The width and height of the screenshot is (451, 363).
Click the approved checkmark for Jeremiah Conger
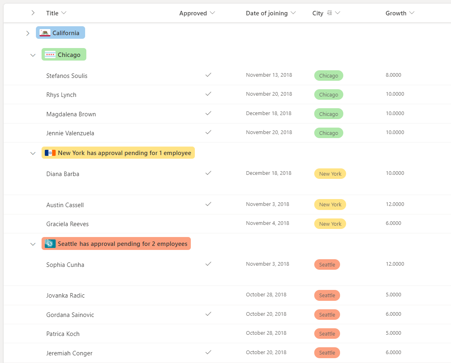[208, 351]
